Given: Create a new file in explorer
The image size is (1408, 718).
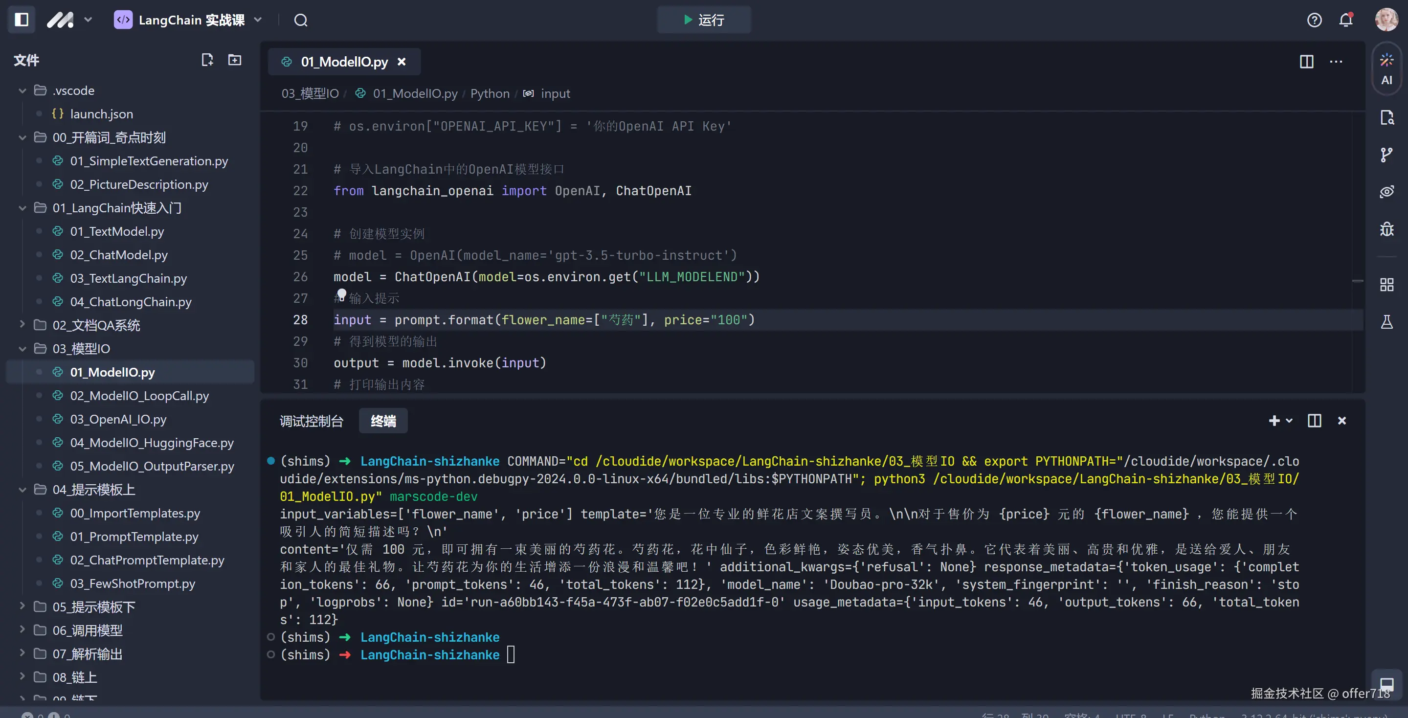Looking at the screenshot, I should click(x=206, y=60).
